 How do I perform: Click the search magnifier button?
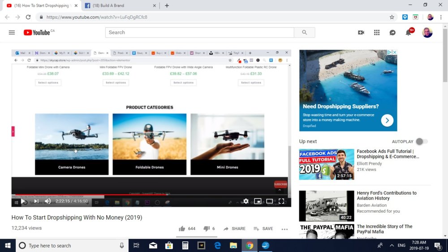[305, 33]
